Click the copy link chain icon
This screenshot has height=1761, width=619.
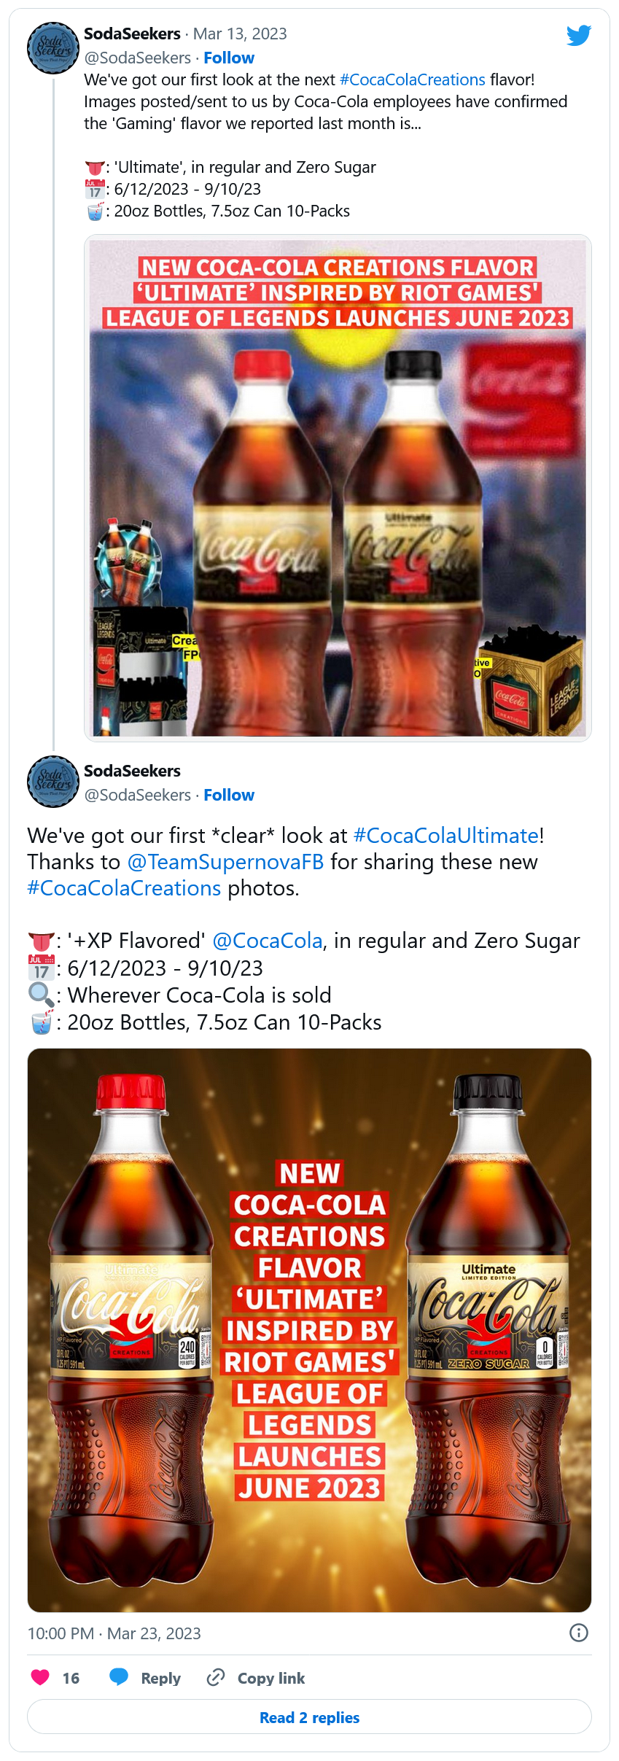[x=216, y=1677]
